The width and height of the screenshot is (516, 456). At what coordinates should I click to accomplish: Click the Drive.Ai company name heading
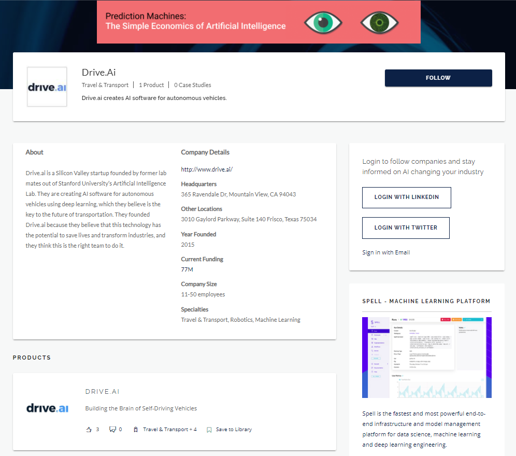(x=98, y=73)
